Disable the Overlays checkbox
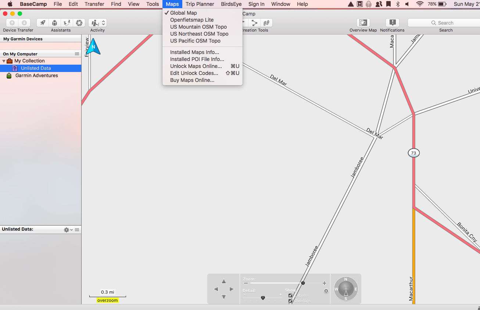 pyautogui.click(x=290, y=300)
